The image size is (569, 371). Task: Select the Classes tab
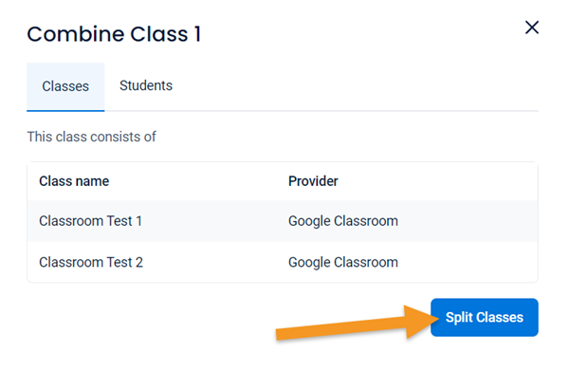click(x=65, y=86)
